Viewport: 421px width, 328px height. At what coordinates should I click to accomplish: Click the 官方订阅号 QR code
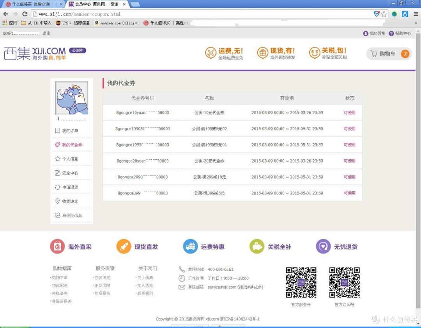pyautogui.click(x=345, y=282)
